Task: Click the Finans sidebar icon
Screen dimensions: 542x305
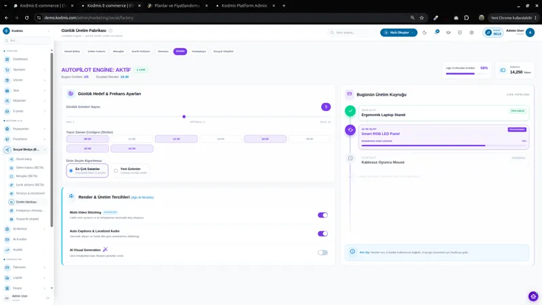Action: click(7, 288)
